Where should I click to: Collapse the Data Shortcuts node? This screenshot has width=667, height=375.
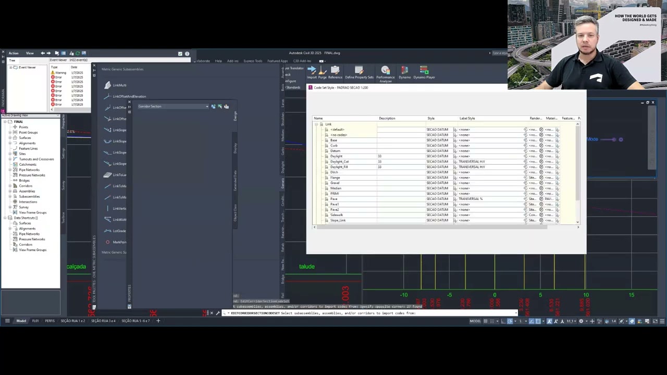[4, 218]
